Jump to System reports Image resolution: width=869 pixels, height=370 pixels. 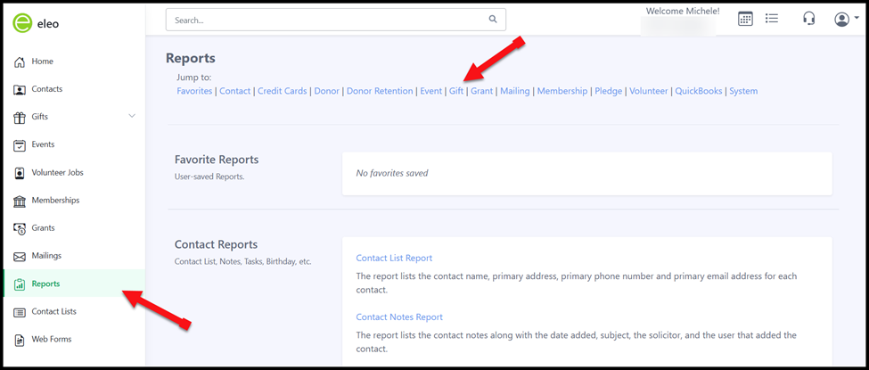click(743, 91)
